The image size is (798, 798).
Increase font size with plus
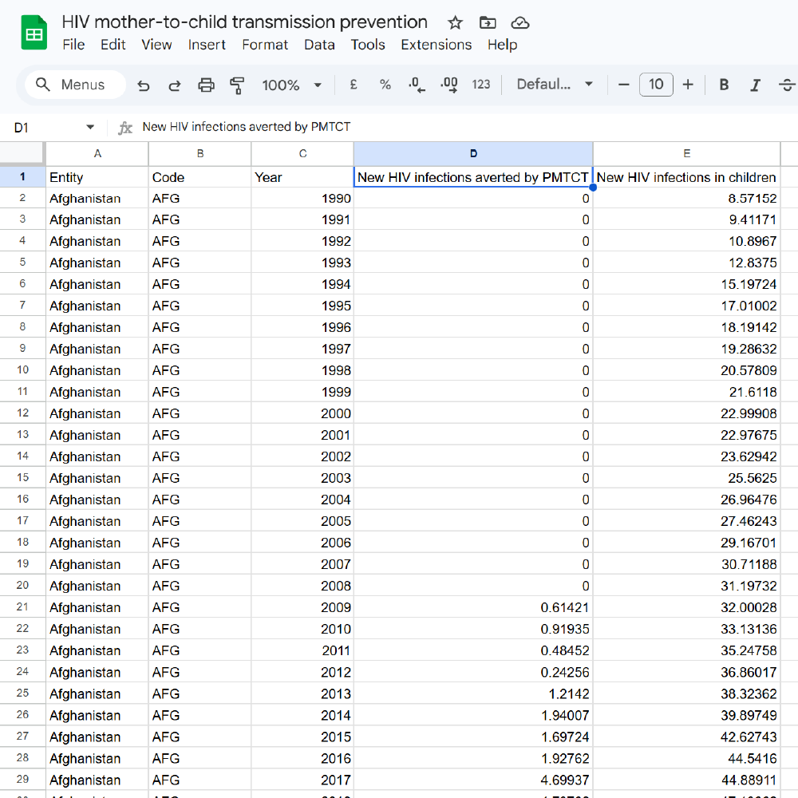[688, 85]
